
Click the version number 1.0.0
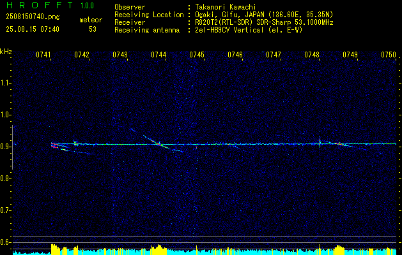click(87, 5)
